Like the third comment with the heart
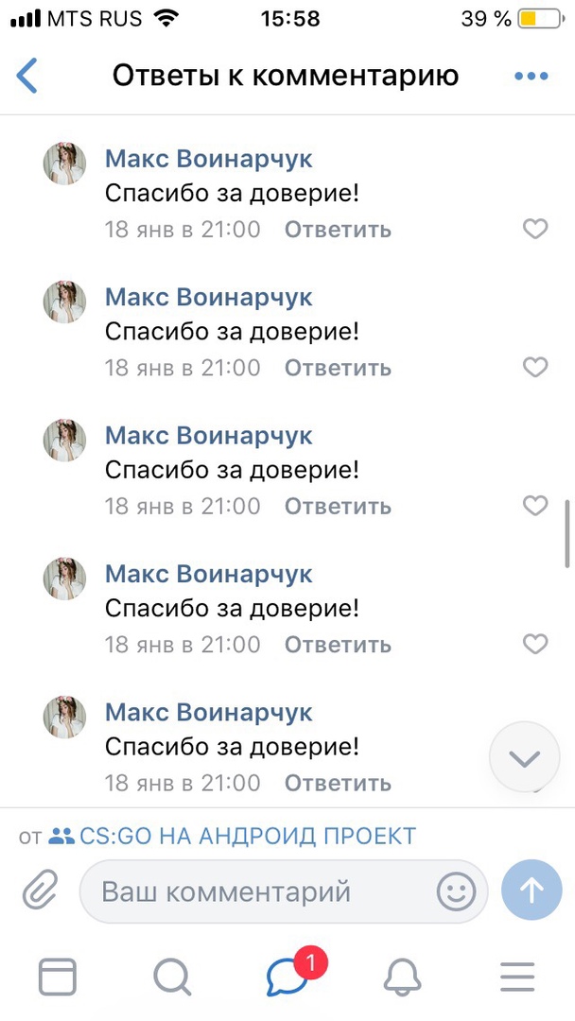Image resolution: width=575 pixels, height=1021 pixels. (535, 506)
